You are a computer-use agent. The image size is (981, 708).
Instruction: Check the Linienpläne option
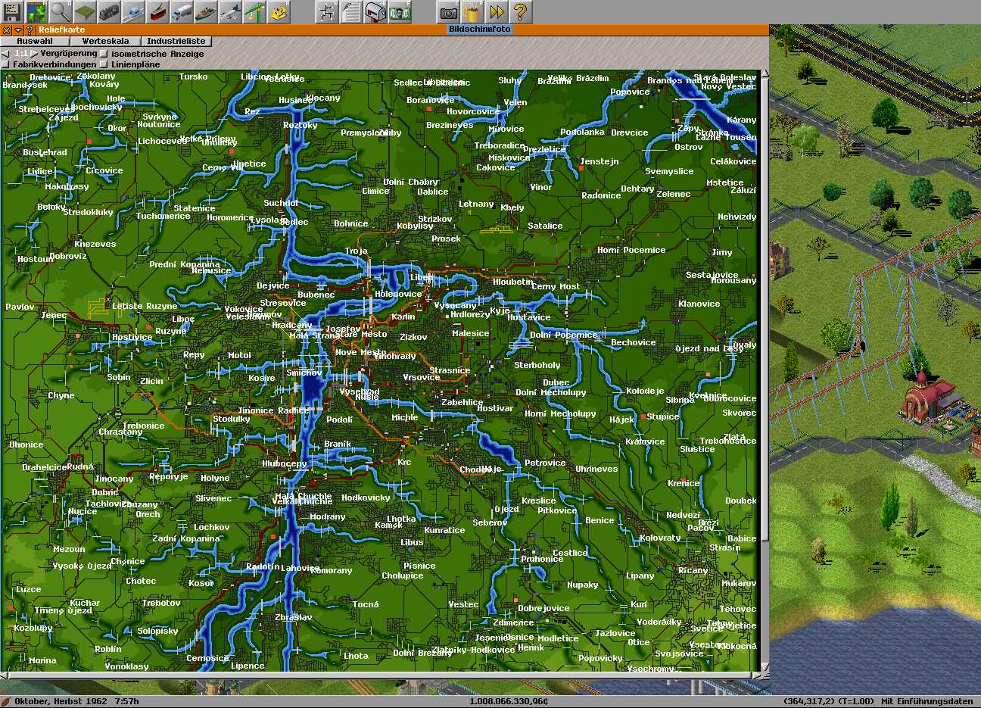pyautogui.click(x=104, y=65)
